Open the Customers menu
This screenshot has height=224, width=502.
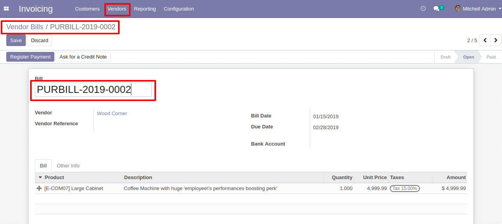click(x=87, y=9)
